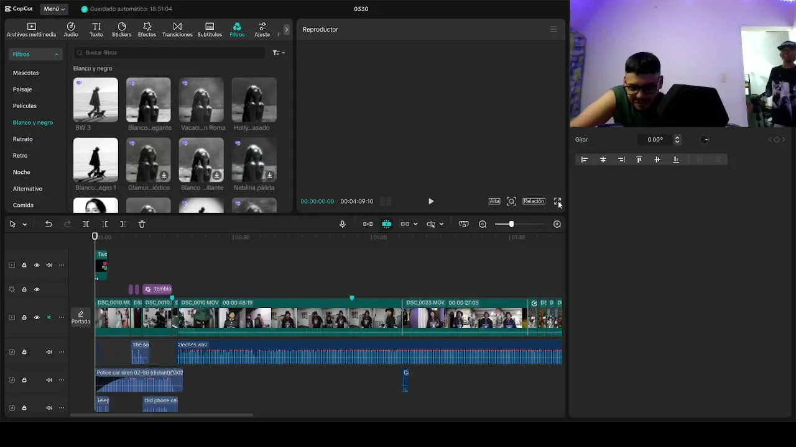Open the linkage options dropdown arrow
This screenshot has height=447, width=796.
click(415, 224)
